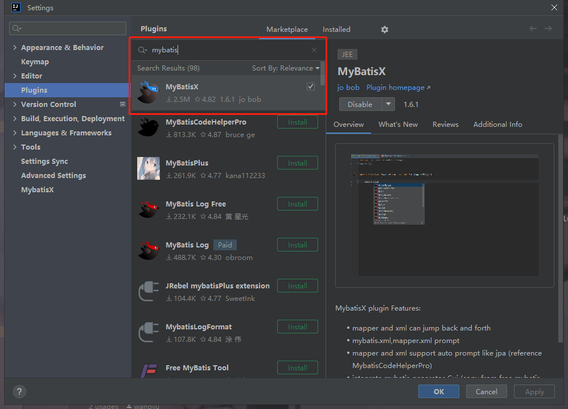The width and height of the screenshot is (568, 409).
Task: Click the MyBatis Log Free bird icon
Action: tap(149, 209)
